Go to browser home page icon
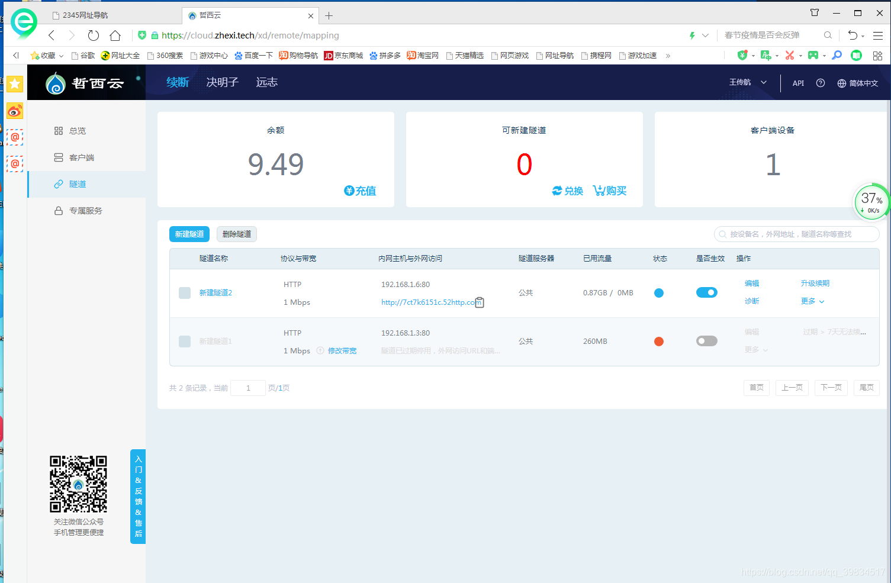This screenshot has width=891, height=583. 115,36
